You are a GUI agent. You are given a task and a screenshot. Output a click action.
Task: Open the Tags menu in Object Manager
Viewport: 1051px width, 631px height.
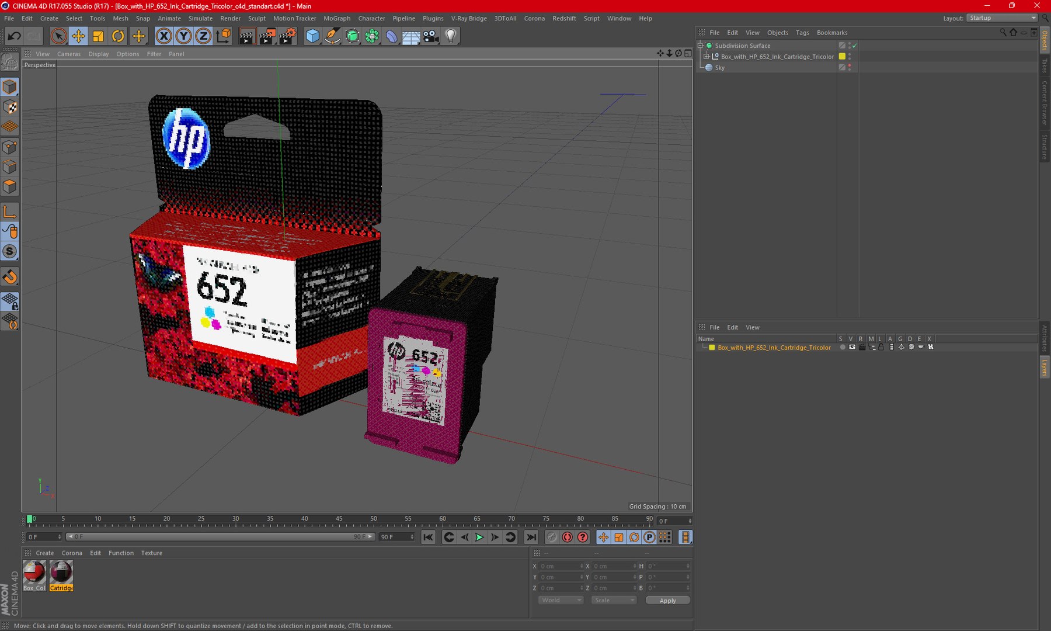click(802, 33)
